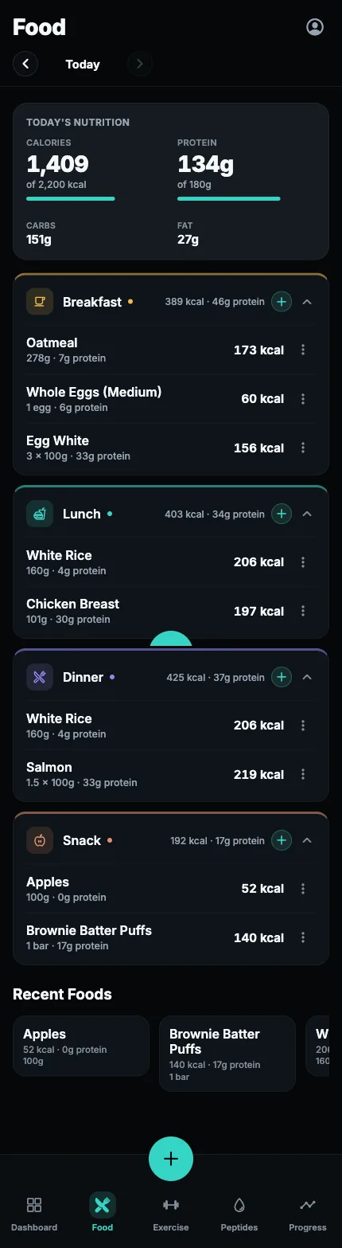342x1248 pixels.
Task: Switch to the Exercise tab
Action: point(171,1213)
